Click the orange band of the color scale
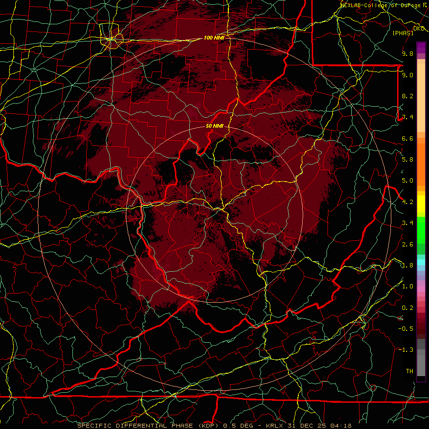The image size is (429, 429). (x=421, y=164)
